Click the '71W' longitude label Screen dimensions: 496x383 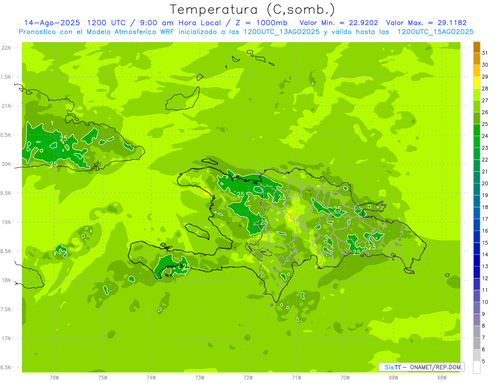pyautogui.click(x=296, y=378)
